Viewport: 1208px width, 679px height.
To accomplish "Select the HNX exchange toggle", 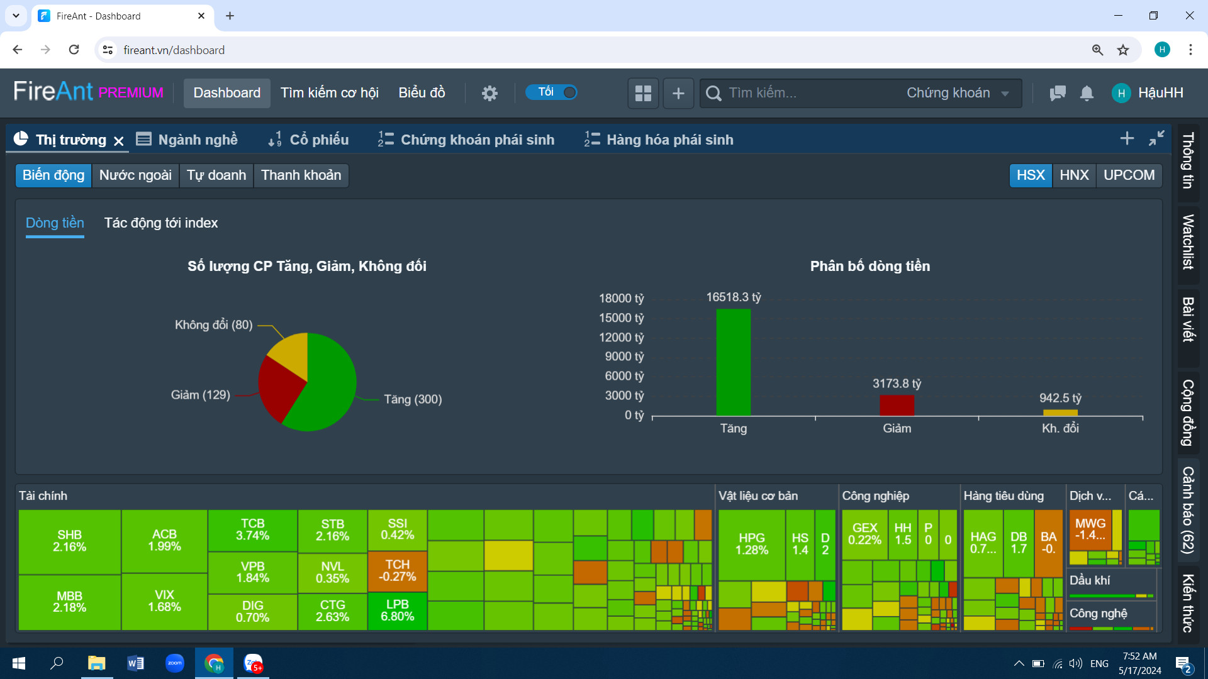I will tap(1074, 175).
